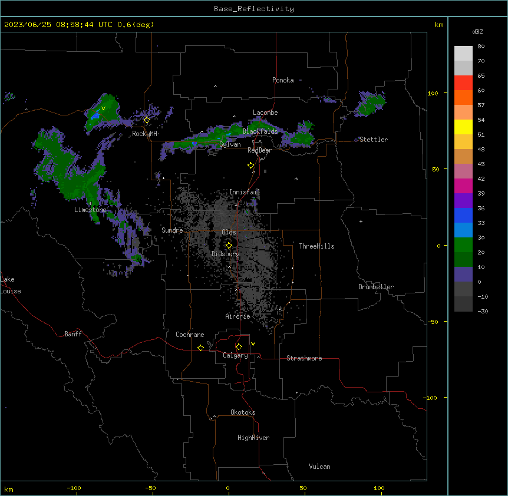Click the bright yellow swatch in the legend
Viewport: 508px width, 496px height.
click(463, 127)
